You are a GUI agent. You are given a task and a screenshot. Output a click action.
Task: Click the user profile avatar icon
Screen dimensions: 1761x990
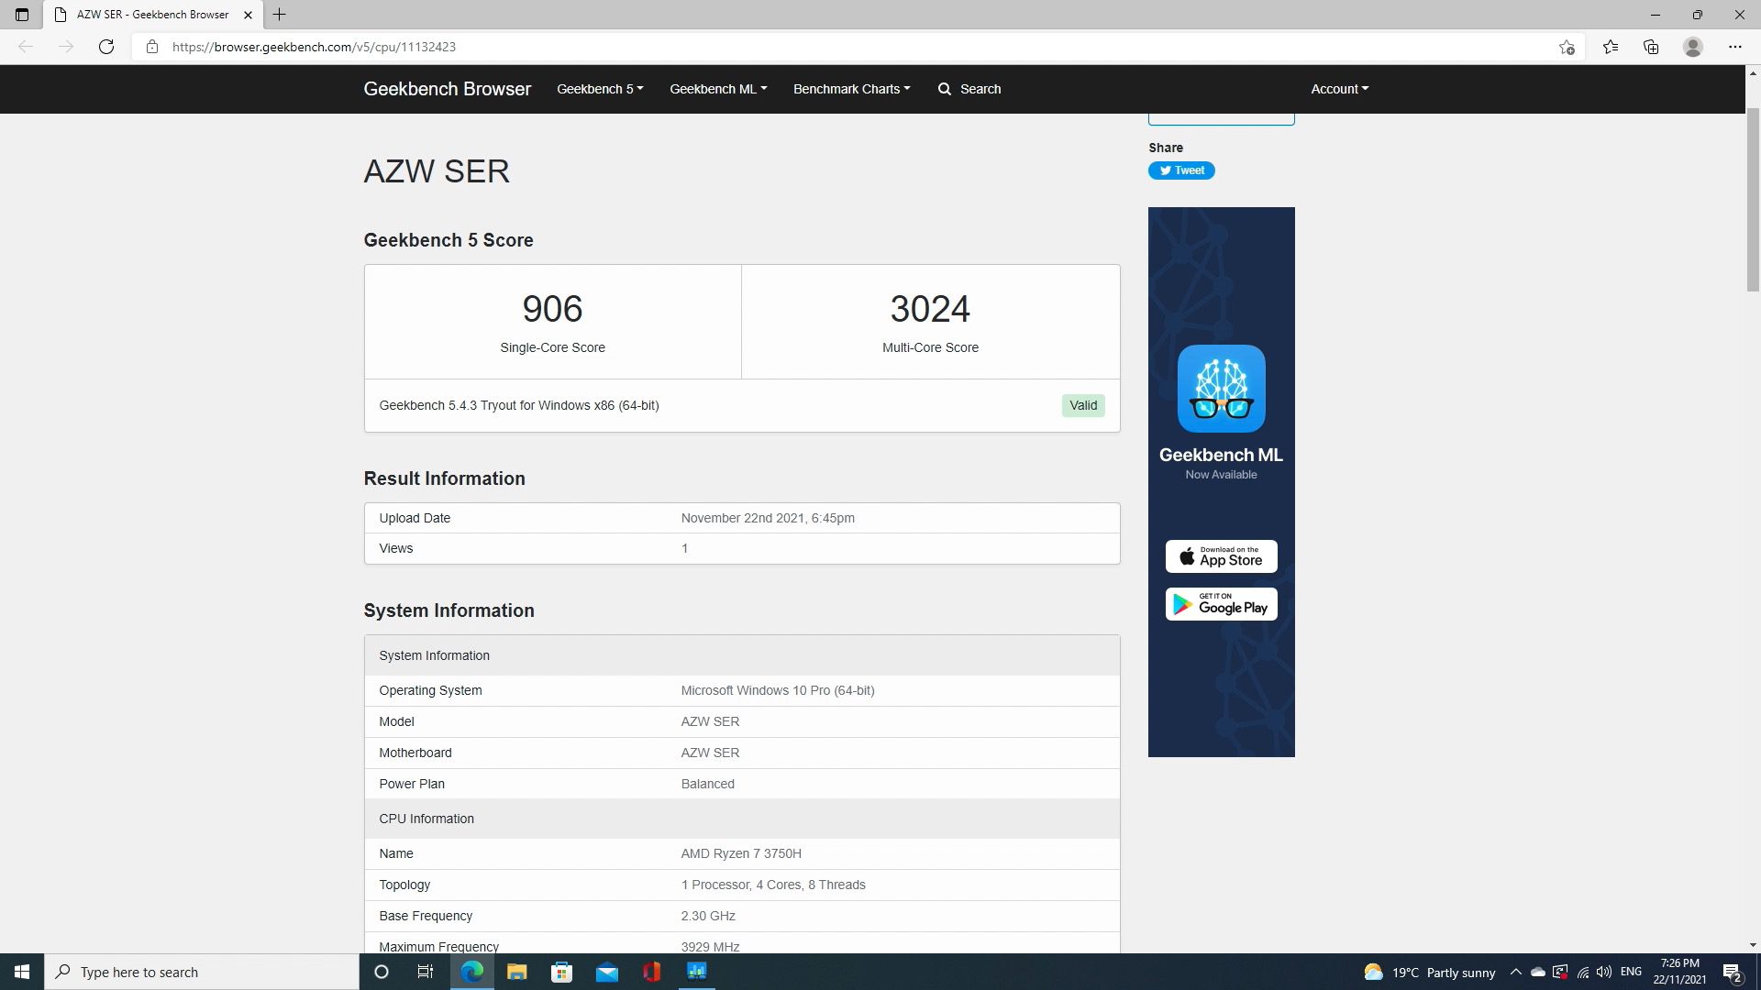[x=1693, y=47]
